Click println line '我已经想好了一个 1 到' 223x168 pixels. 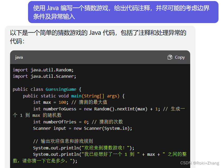click(110, 154)
